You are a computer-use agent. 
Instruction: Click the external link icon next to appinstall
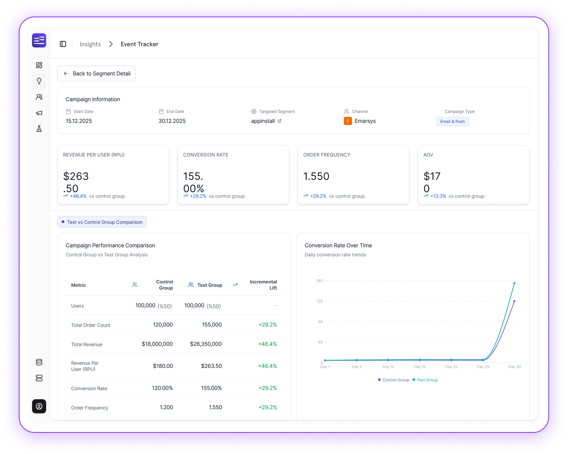tap(280, 121)
